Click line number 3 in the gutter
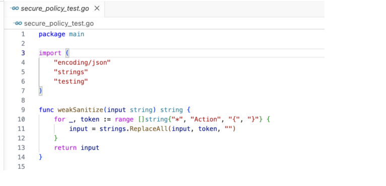Viewport: 386px width, 186px height. [23, 53]
